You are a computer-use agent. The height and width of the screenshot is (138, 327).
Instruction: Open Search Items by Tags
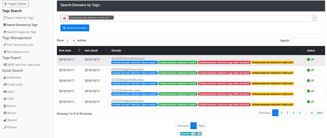[x=20, y=18]
